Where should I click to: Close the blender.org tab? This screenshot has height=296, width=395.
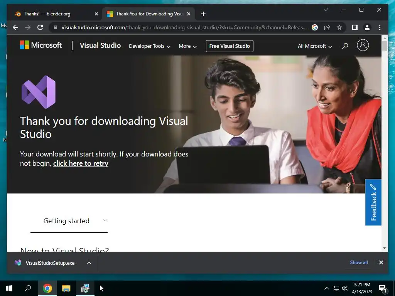[96, 14]
